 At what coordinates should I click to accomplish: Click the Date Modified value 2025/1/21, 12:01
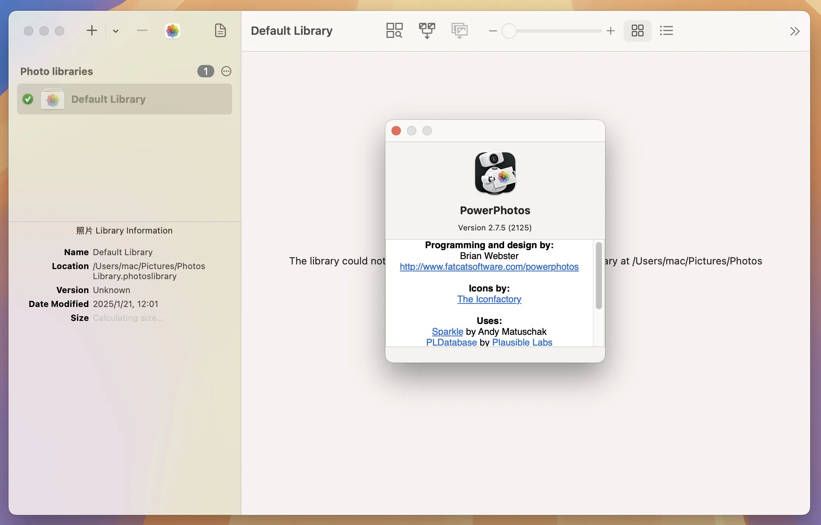click(x=125, y=304)
